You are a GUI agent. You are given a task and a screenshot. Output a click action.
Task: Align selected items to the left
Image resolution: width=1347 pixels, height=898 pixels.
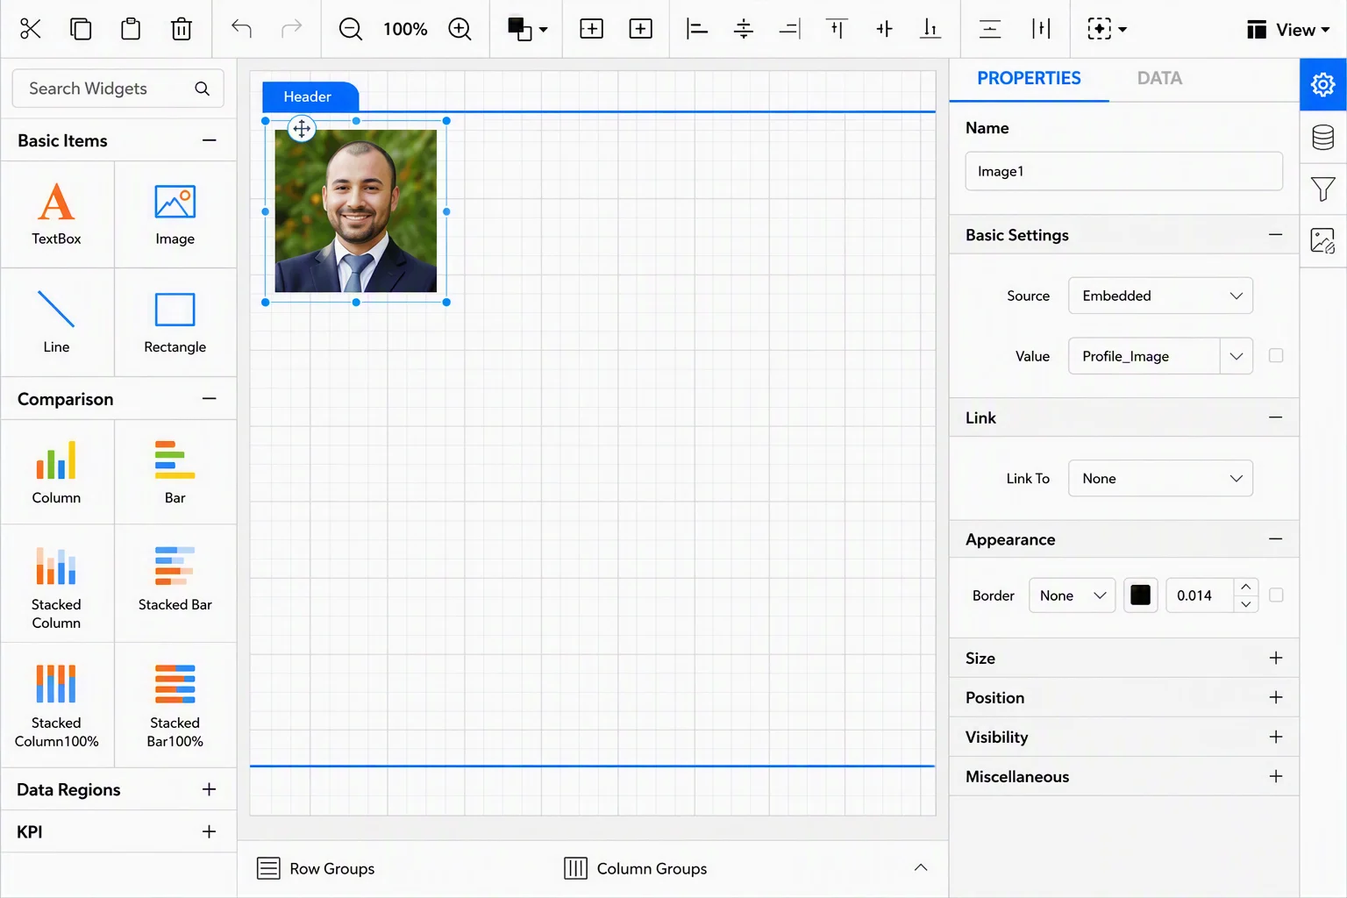click(697, 29)
